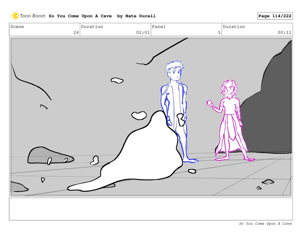Screen dimensions: 302x234
Task: Click the footer text 'So You Come Upon A Cave'
Action: 265,224
